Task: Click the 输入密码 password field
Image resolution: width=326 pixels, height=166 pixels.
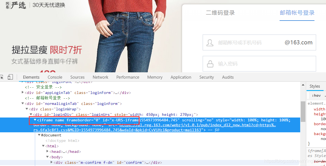Action: coord(259,64)
